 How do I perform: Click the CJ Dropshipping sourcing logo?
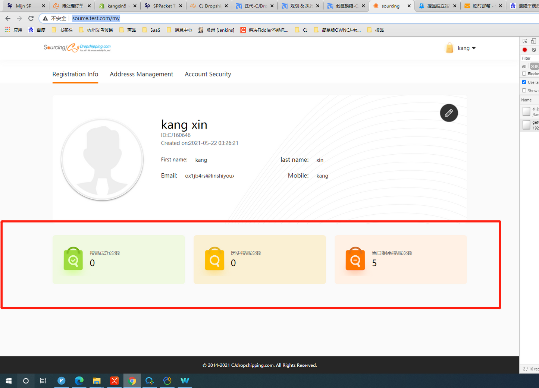(x=77, y=47)
